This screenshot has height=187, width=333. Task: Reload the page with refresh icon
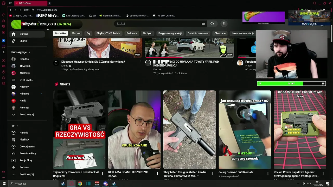[20, 10]
